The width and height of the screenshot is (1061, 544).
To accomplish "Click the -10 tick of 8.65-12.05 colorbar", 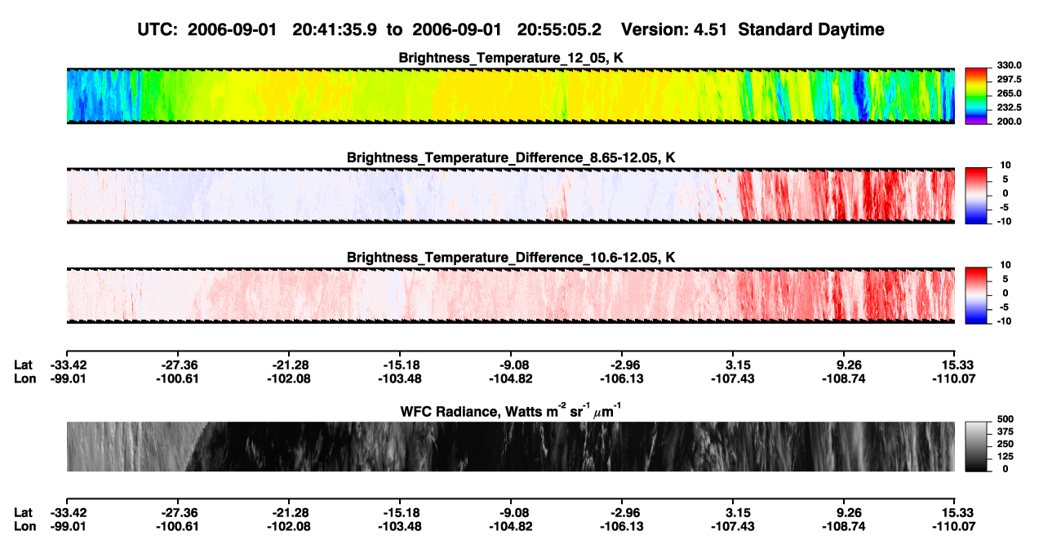I will tap(1004, 221).
